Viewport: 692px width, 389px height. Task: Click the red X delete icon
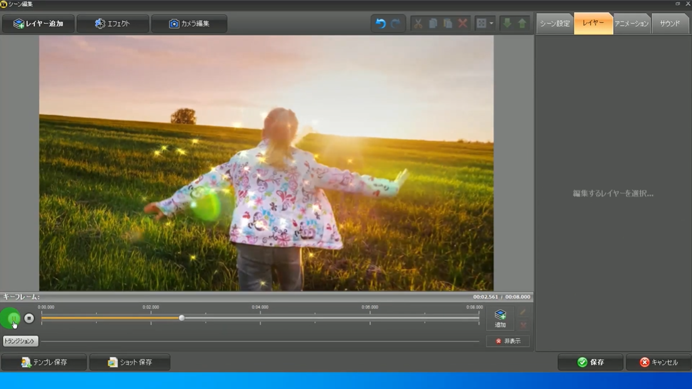click(x=463, y=24)
